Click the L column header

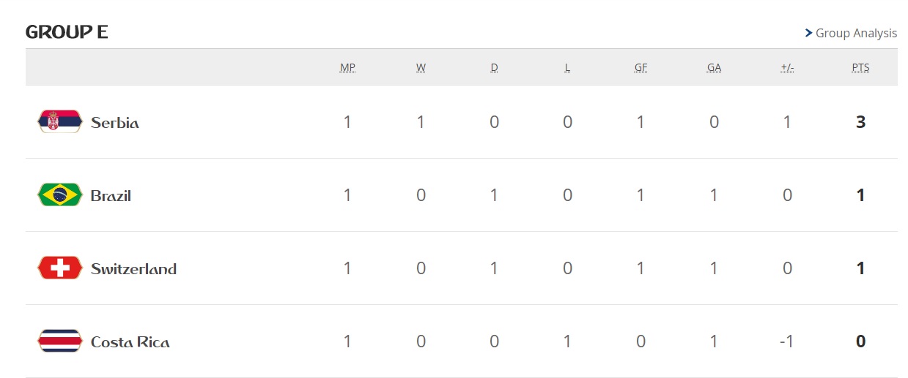(567, 67)
